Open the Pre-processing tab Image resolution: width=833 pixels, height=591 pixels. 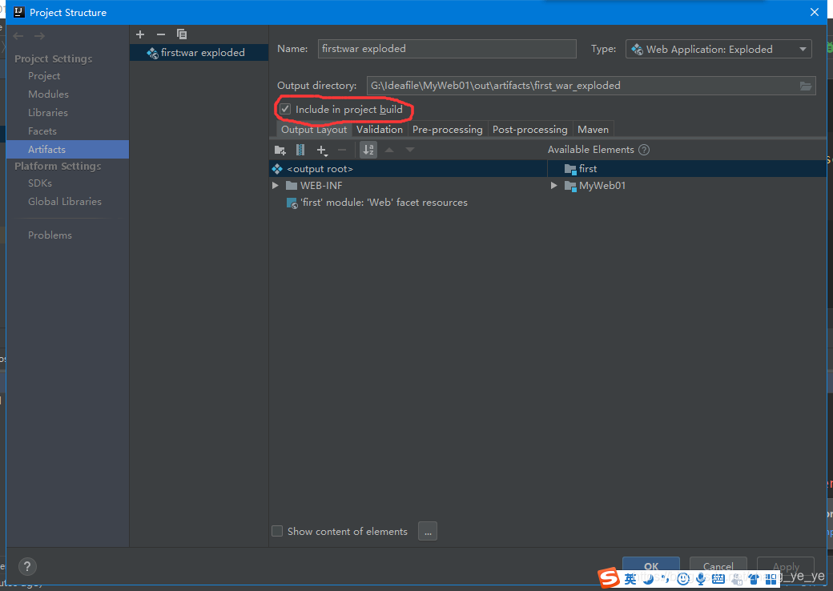point(447,130)
